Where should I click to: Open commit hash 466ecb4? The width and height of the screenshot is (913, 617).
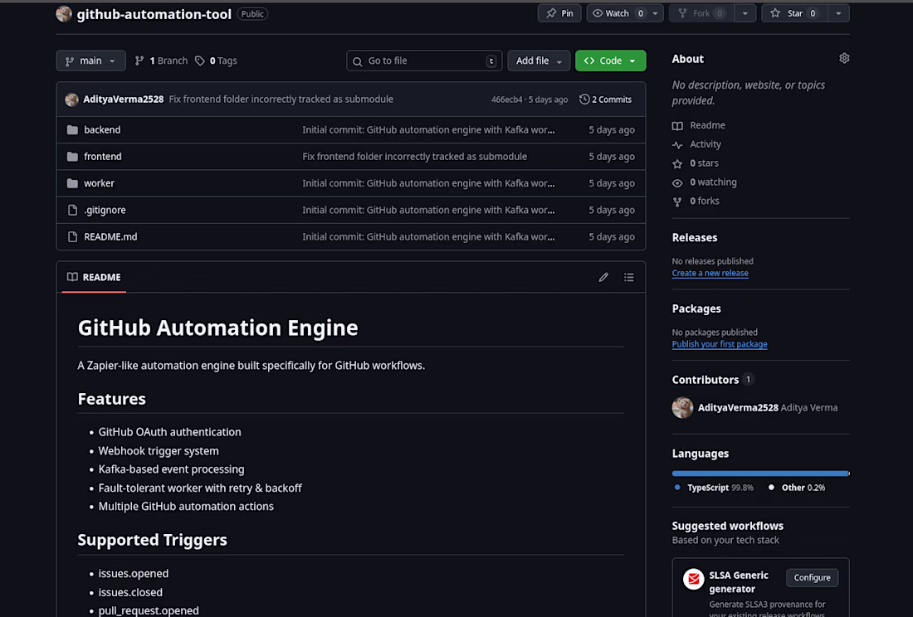pos(506,100)
